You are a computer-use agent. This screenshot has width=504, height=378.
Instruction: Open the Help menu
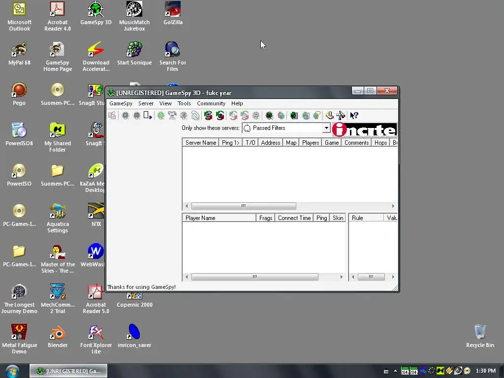pyautogui.click(x=237, y=103)
